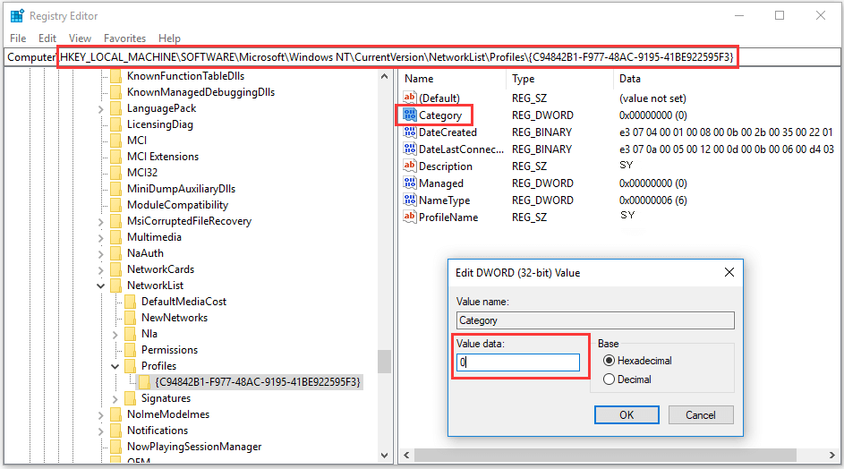The width and height of the screenshot is (844, 469).
Task: Open the Favorites menu
Action: click(125, 38)
